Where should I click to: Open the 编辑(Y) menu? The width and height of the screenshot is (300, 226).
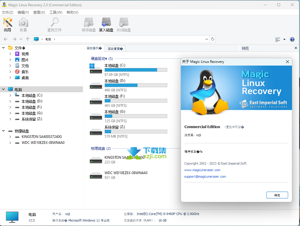pyautogui.click(x=23, y=12)
